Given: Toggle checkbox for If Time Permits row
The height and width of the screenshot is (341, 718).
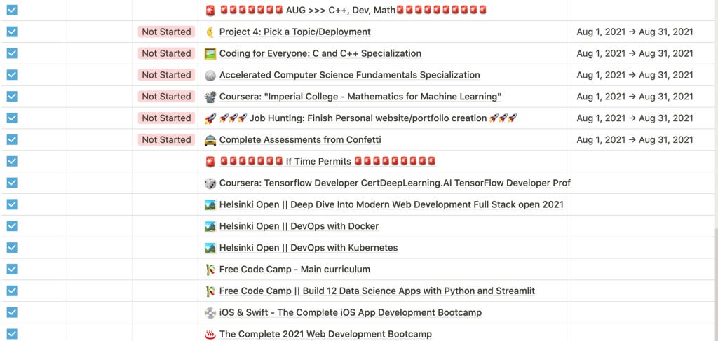Looking at the screenshot, I should point(12,161).
